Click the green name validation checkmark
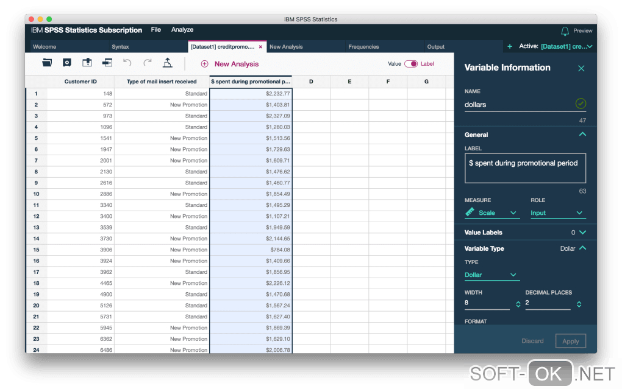Screen dimensions: 622x389 pyautogui.click(x=581, y=103)
